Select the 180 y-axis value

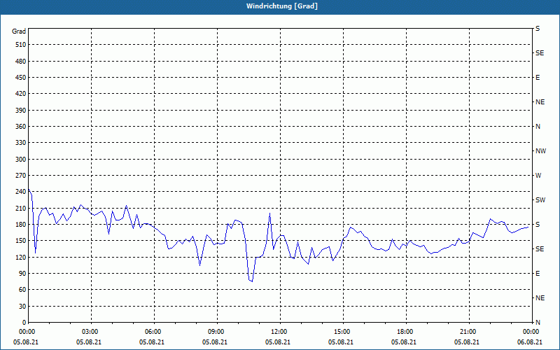[21, 225]
